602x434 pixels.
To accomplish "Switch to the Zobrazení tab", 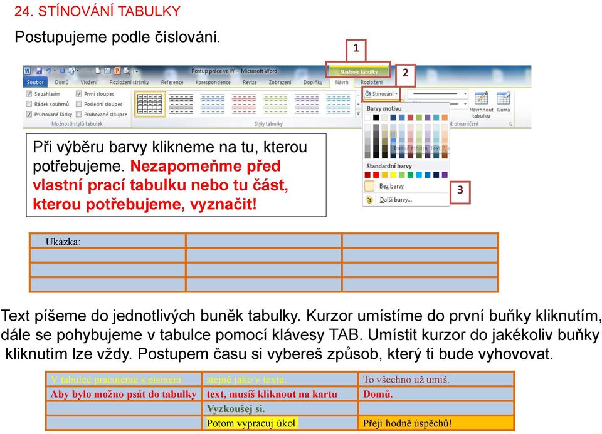I will coord(280,83).
